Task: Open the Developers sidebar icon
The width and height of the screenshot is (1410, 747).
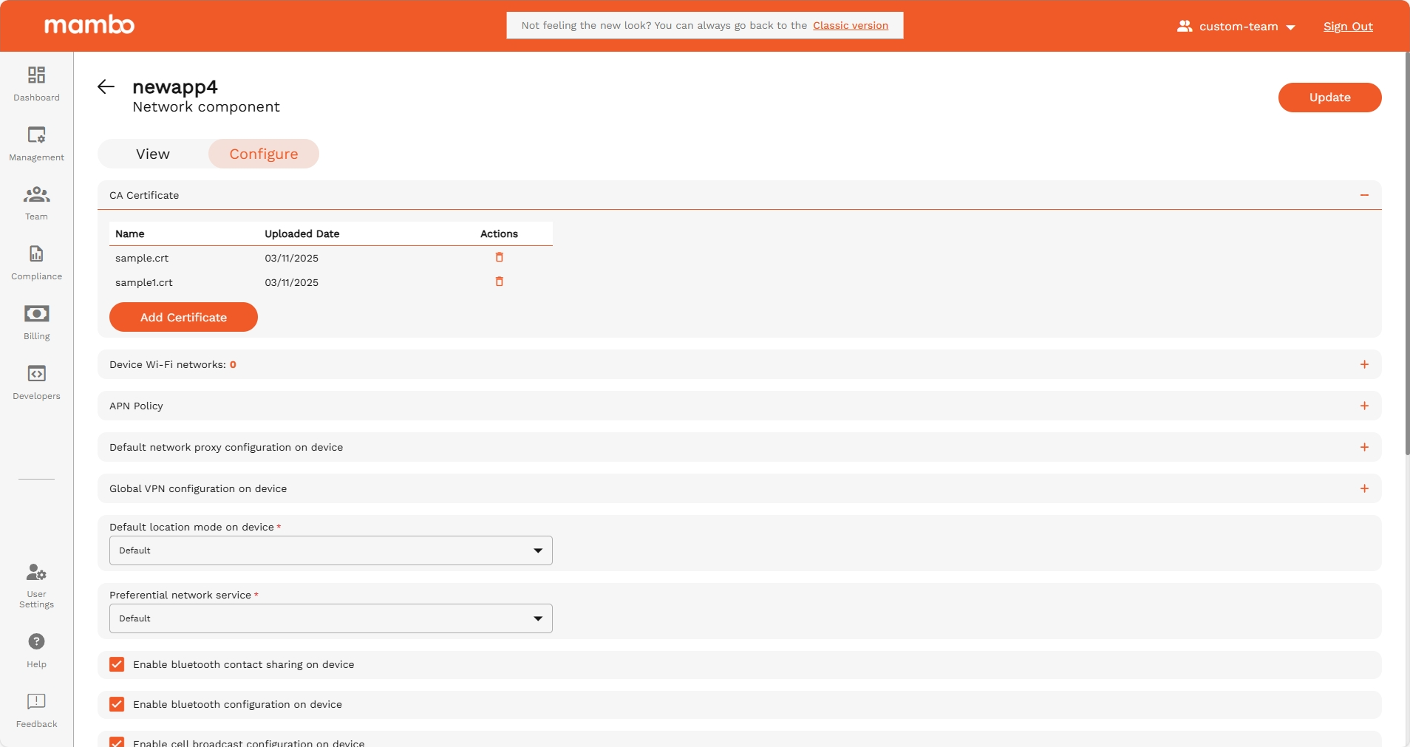Action: click(x=36, y=374)
